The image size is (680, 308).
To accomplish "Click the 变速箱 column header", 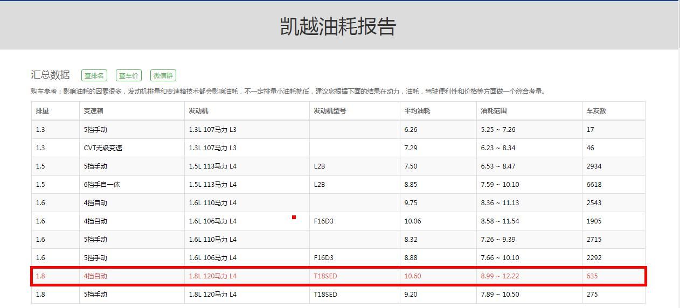I will point(93,111).
